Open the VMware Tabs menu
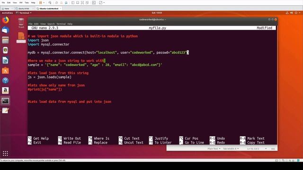 coord(27,3)
